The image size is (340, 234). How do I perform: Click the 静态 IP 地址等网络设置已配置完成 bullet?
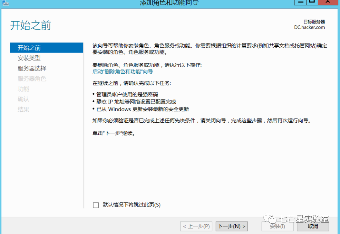click(136, 102)
